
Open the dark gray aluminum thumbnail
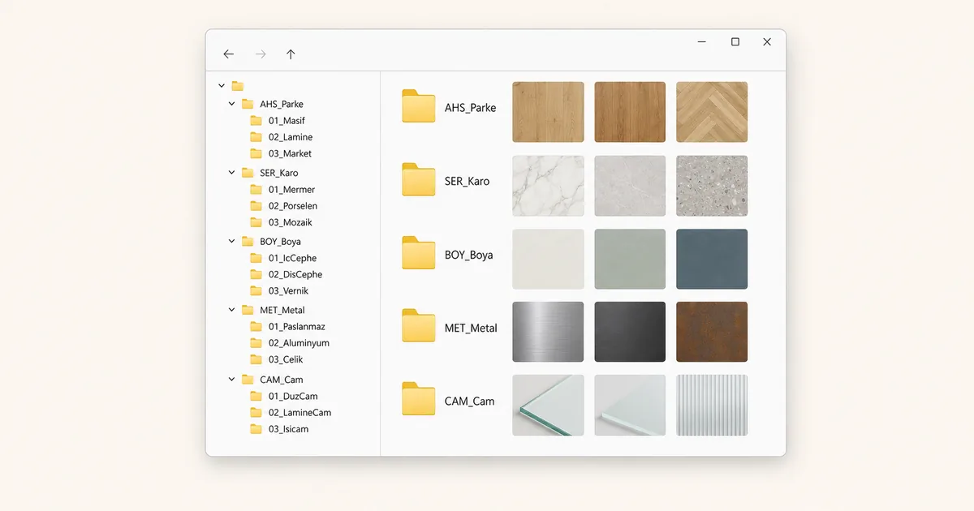point(630,332)
